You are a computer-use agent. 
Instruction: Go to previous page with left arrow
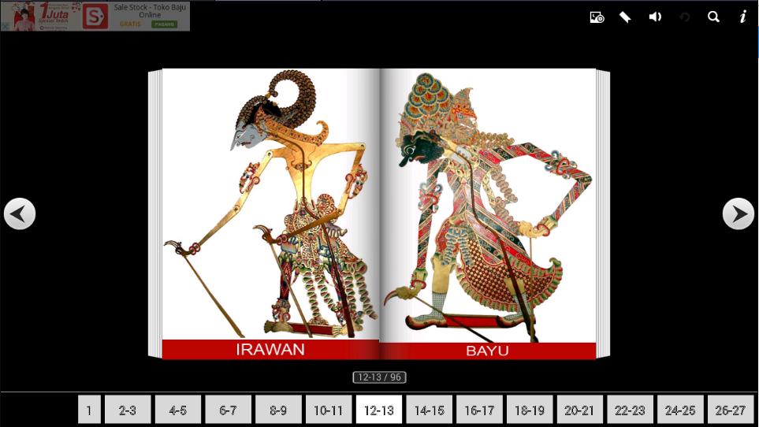coord(20,213)
